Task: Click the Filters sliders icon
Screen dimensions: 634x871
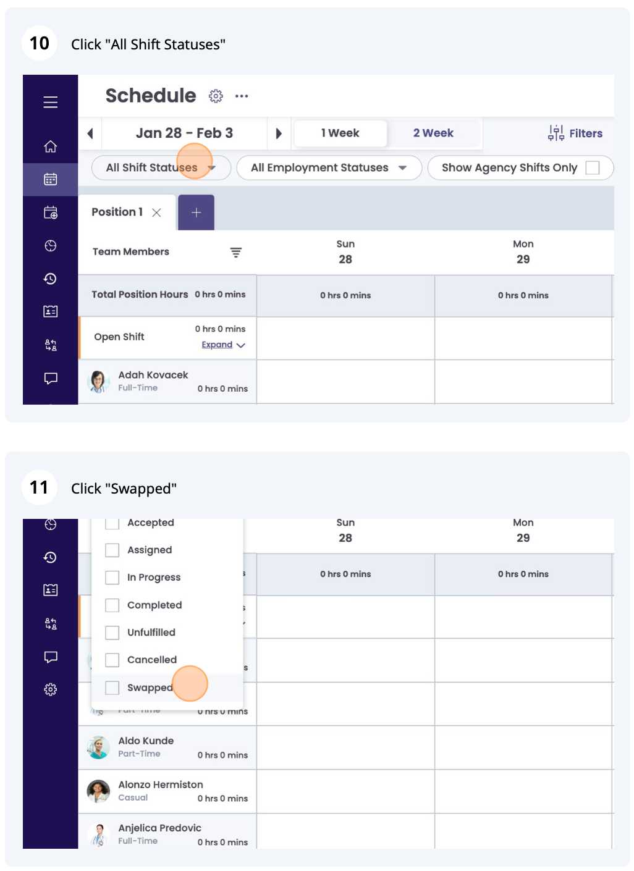Action: (x=556, y=133)
